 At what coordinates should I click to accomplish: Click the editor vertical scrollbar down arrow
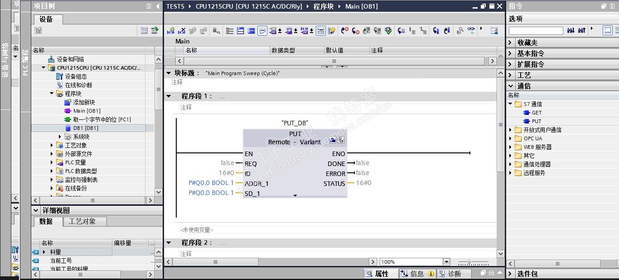pyautogui.click(x=500, y=254)
